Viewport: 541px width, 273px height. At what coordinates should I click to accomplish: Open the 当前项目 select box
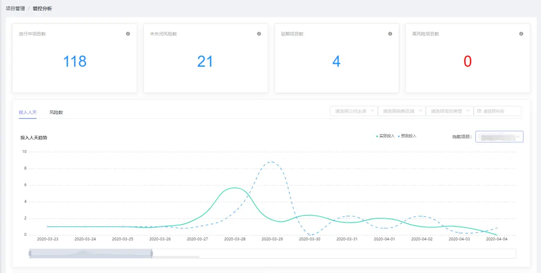click(499, 137)
